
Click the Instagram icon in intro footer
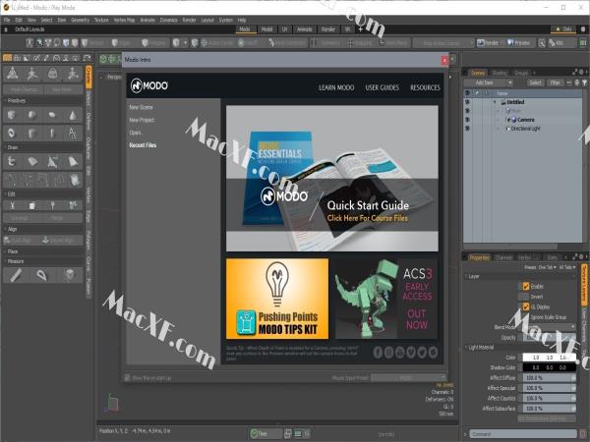point(388,353)
